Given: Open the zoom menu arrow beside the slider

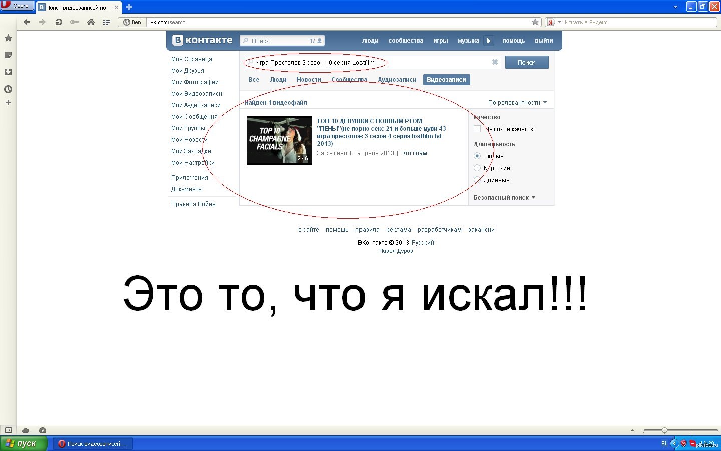Looking at the screenshot, I should tap(632, 430).
